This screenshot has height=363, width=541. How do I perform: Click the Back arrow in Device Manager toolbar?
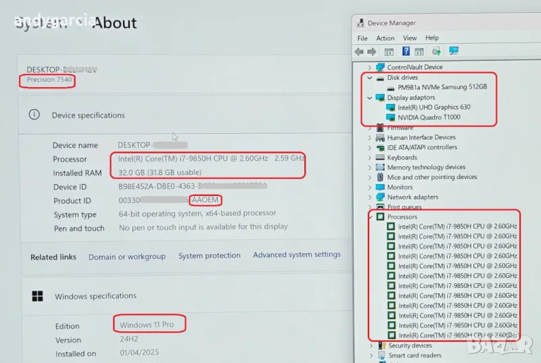point(359,51)
